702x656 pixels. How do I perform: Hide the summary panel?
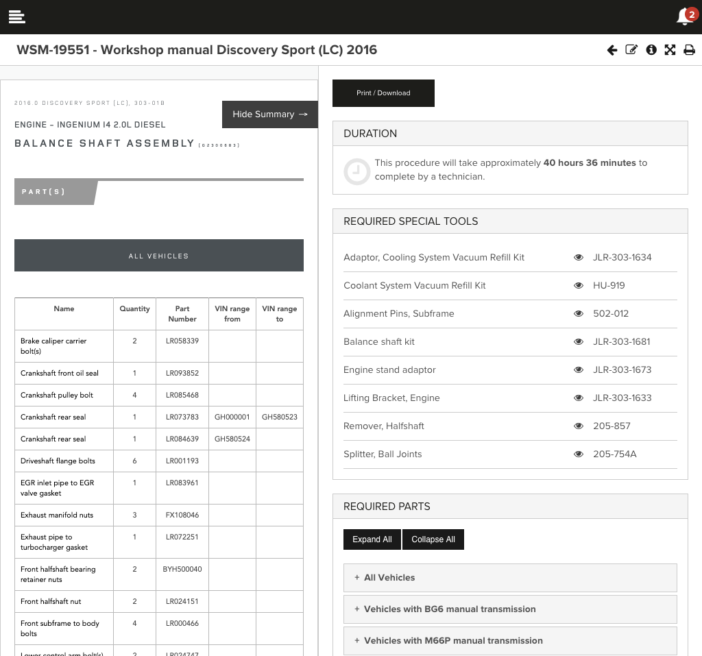point(269,114)
